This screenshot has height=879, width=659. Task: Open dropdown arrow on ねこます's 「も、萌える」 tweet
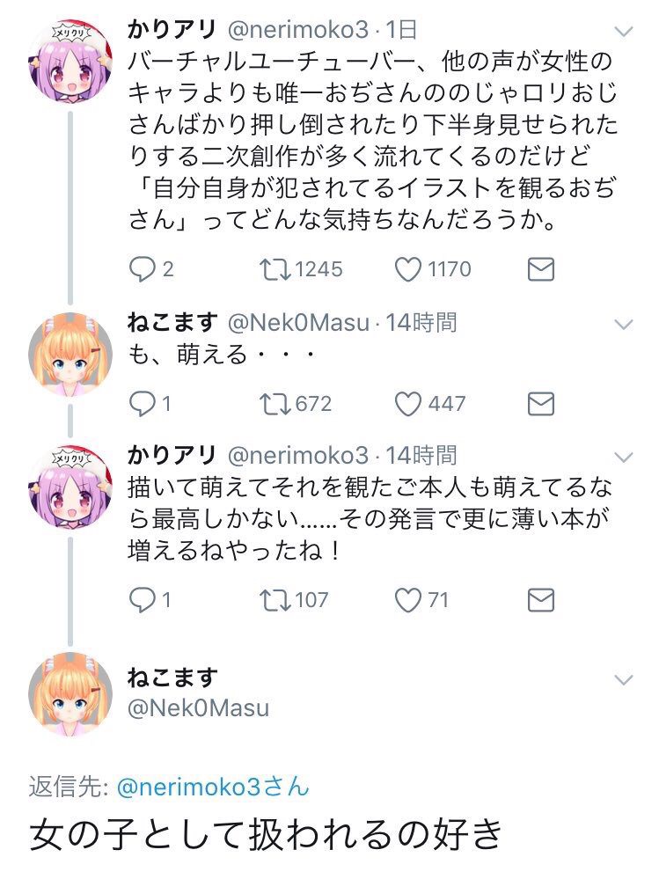pyautogui.click(x=622, y=324)
